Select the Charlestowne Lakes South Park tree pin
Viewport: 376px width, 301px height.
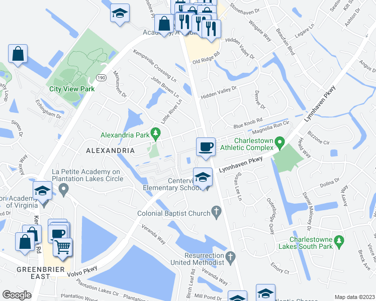(x=339, y=243)
